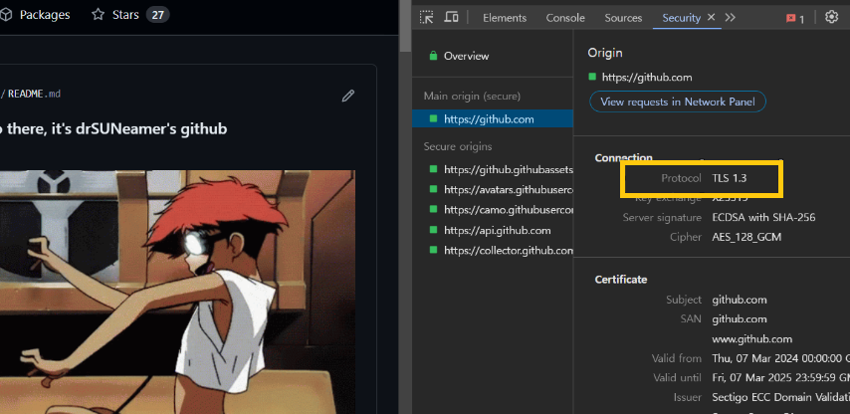Click the Sectigo ECC issuer value

(x=780, y=398)
